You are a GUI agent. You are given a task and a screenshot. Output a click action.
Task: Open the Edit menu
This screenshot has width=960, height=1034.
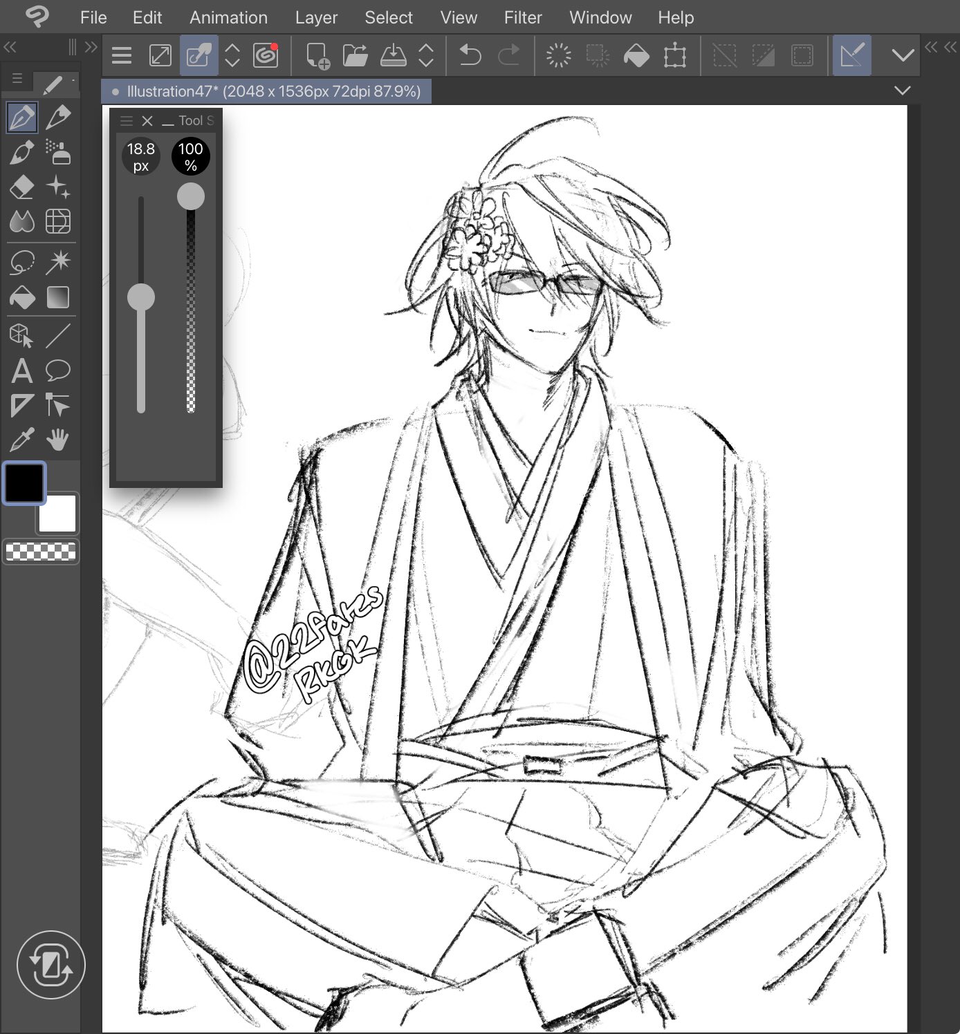click(x=147, y=17)
